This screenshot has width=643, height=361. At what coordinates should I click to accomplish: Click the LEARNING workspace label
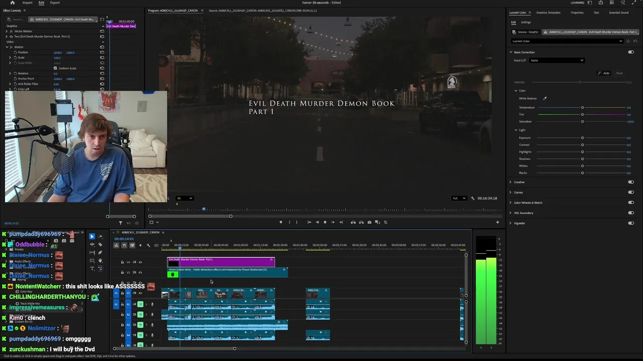coord(577,3)
